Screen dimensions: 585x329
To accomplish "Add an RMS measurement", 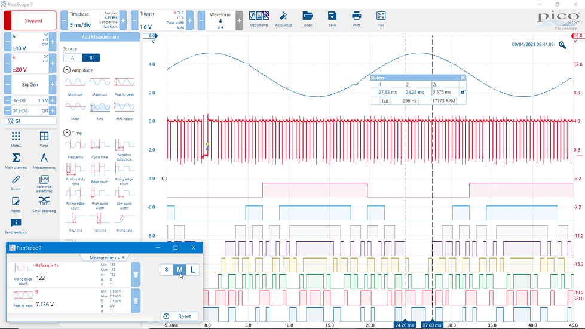I will [100, 111].
